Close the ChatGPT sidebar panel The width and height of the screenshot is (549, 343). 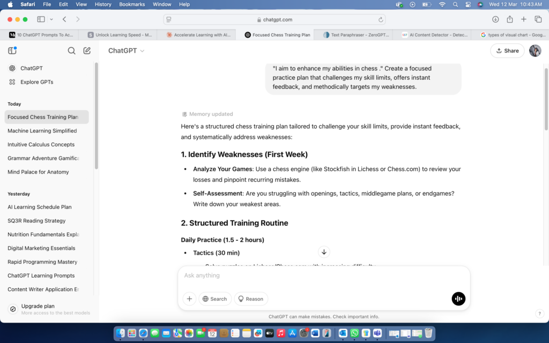pyautogui.click(x=12, y=51)
